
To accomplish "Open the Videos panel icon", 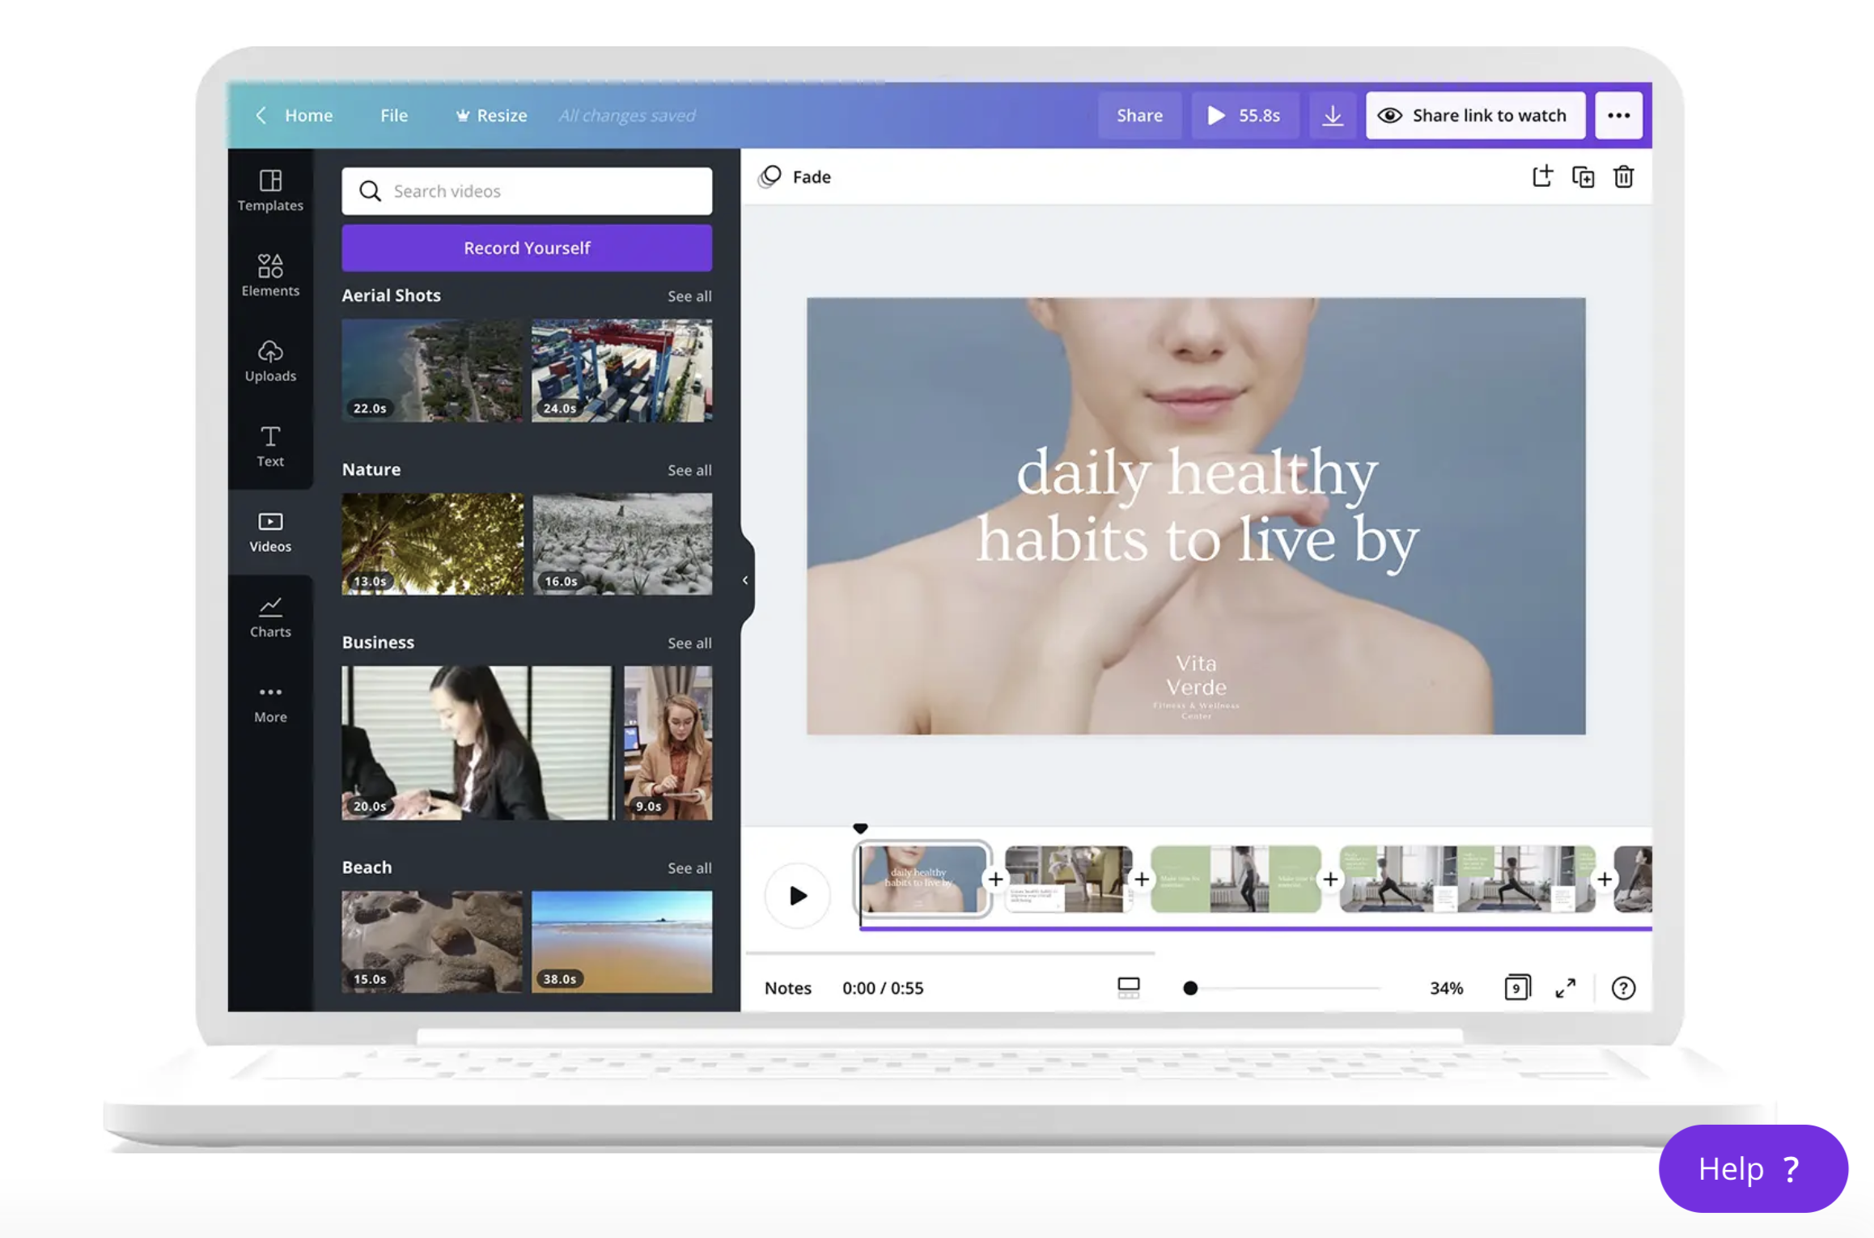I will pos(269,531).
